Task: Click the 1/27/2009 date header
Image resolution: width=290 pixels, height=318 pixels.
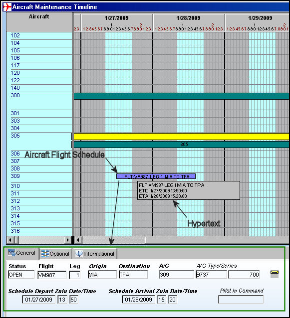Action: (x=117, y=18)
